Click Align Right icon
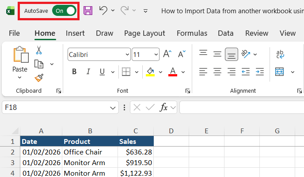The height and width of the screenshot is (177, 304). click(232, 72)
